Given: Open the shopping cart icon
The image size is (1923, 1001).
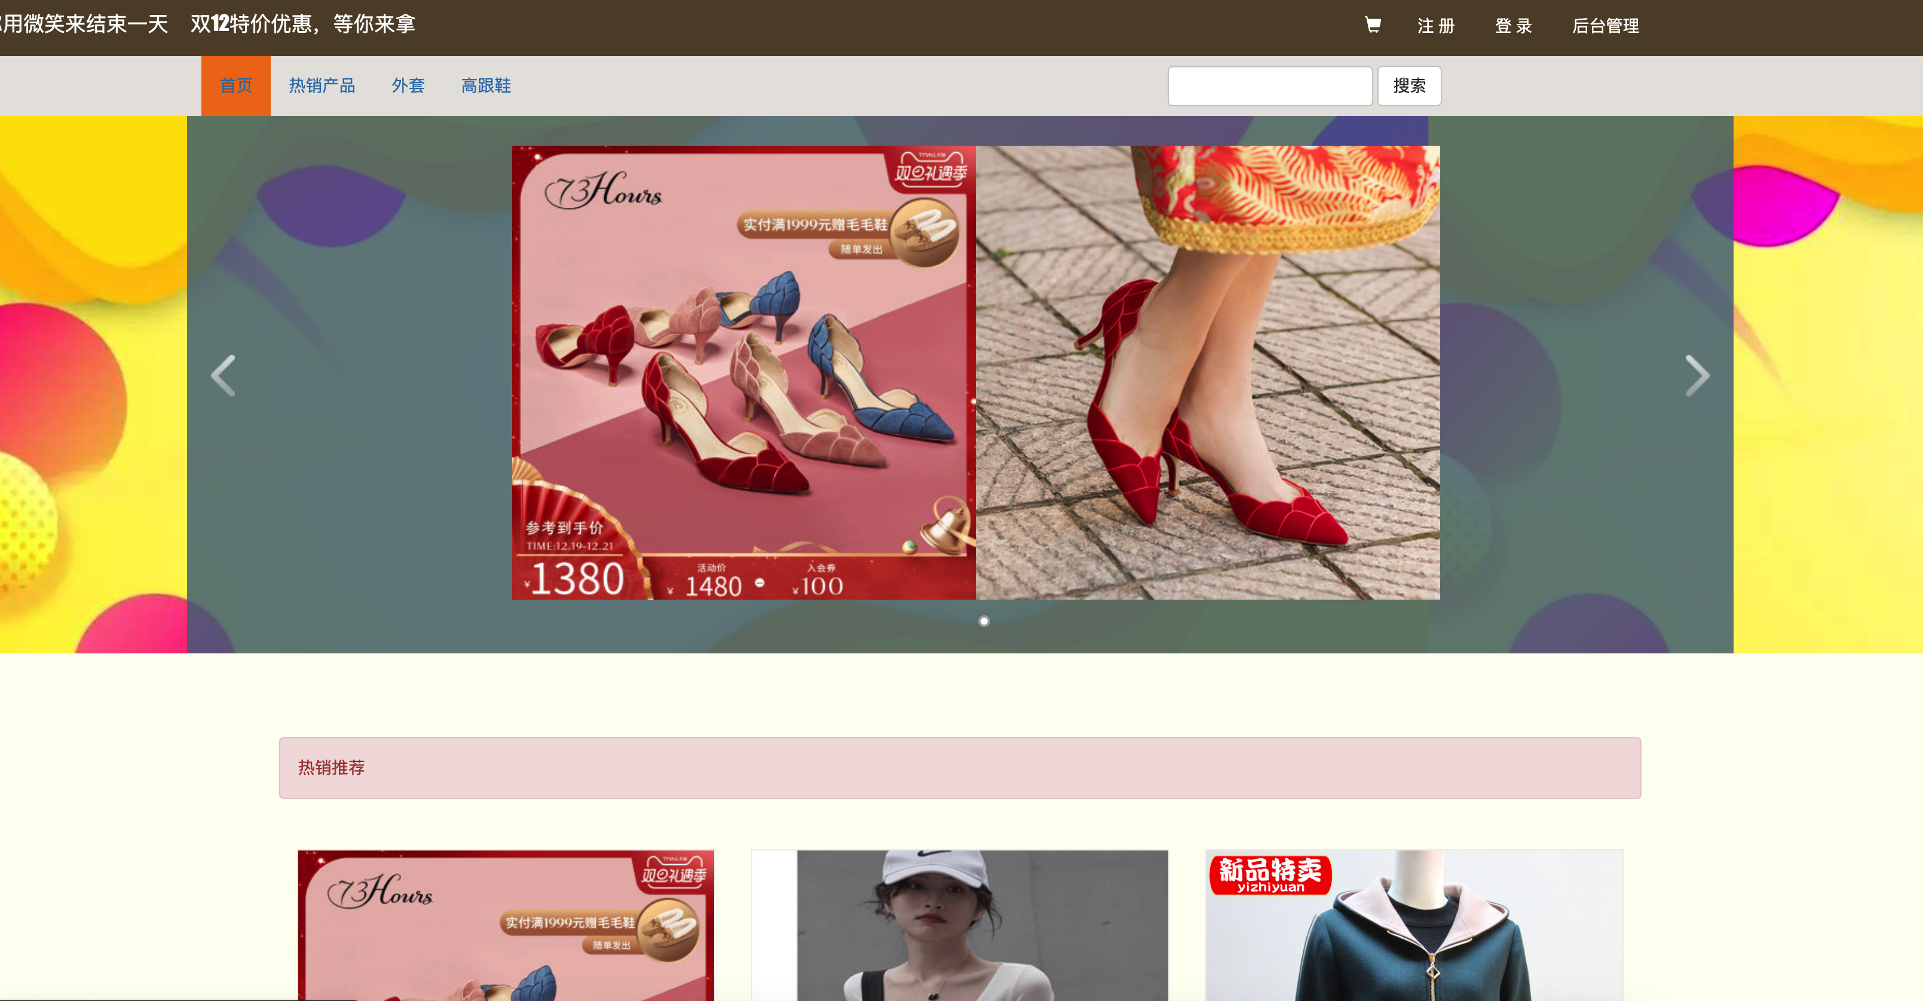Looking at the screenshot, I should pos(1372,25).
